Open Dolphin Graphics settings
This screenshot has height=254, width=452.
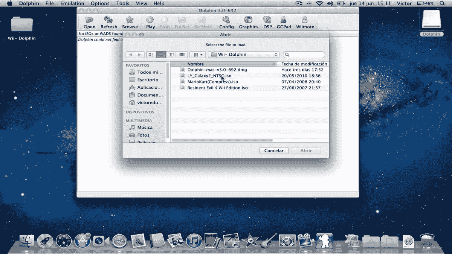tap(249, 22)
